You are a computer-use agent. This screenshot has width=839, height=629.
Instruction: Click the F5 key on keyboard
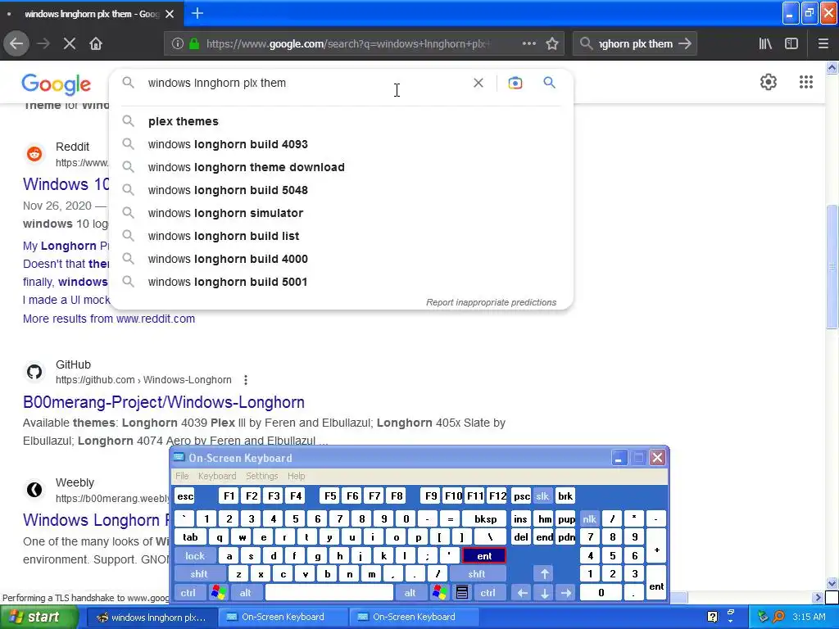pyautogui.click(x=330, y=496)
